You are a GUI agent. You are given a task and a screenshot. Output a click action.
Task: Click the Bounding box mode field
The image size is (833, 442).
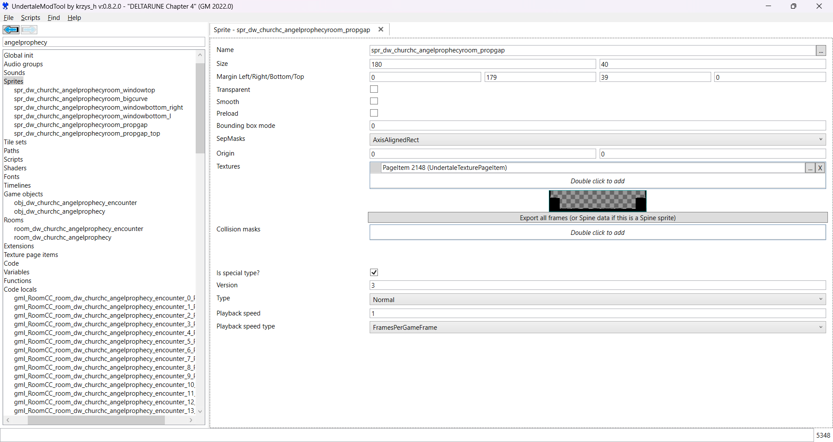coord(597,126)
